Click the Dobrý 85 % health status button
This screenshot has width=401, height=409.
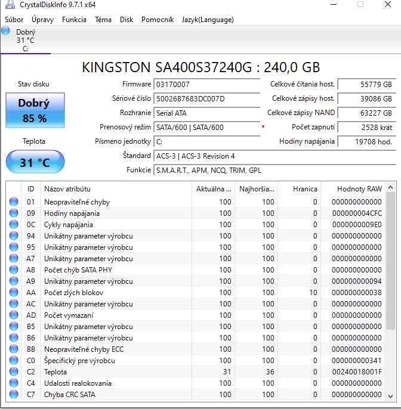click(35, 110)
